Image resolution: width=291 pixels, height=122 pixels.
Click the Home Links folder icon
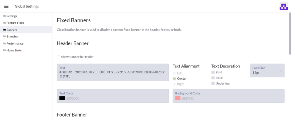click(5, 50)
